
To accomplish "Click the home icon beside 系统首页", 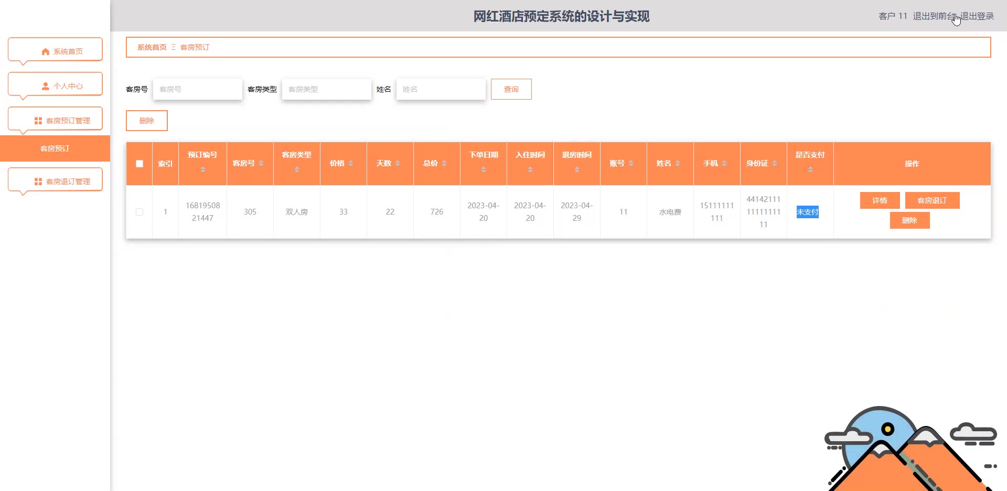I will click(46, 51).
